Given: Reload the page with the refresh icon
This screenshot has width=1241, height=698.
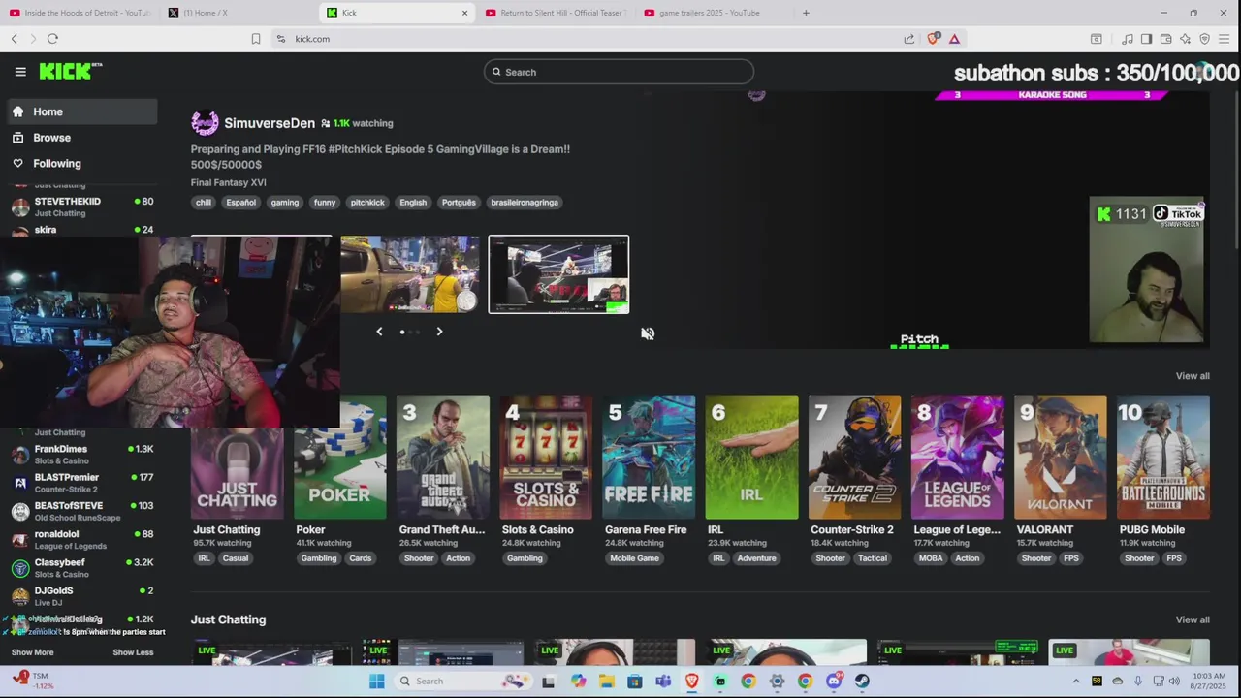Looking at the screenshot, I should [52, 39].
